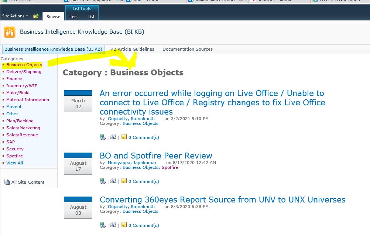Click Business Objects category link under Live Office article
The height and width of the screenshot is (235, 370).
pos(140,123)
